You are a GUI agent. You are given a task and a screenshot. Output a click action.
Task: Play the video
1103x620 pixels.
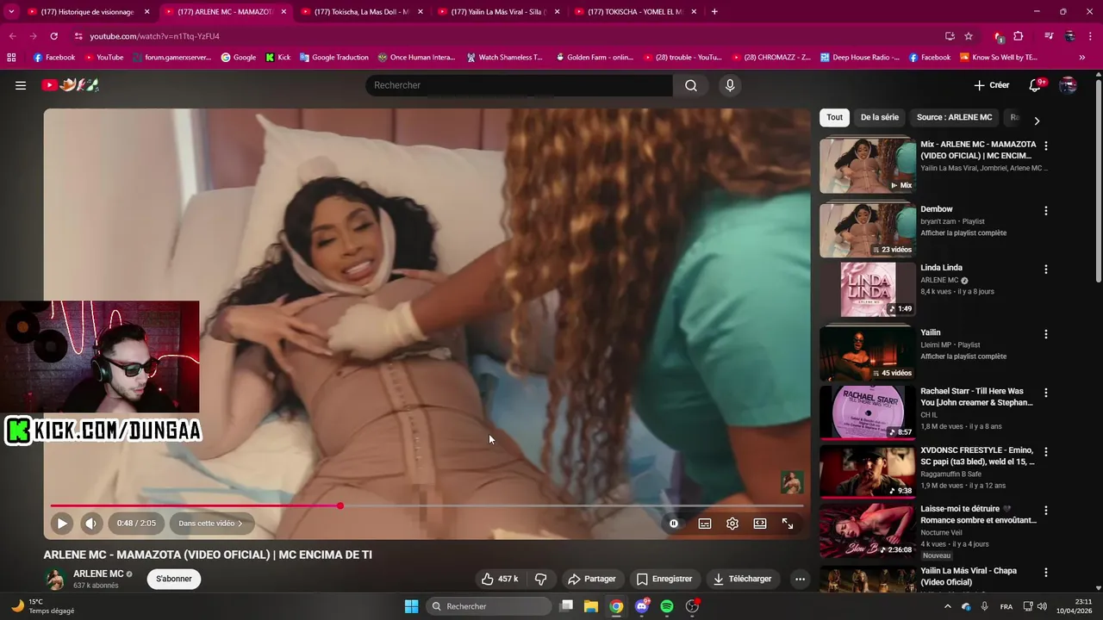[62, 523]
